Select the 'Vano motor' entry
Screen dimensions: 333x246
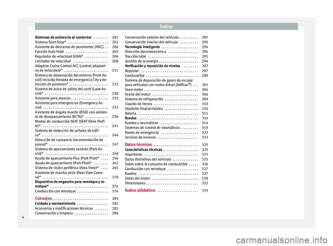click(x=134, y=90)
